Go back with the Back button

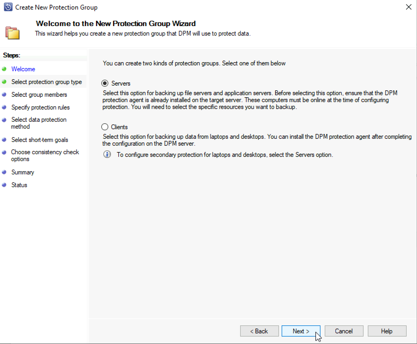259,331
